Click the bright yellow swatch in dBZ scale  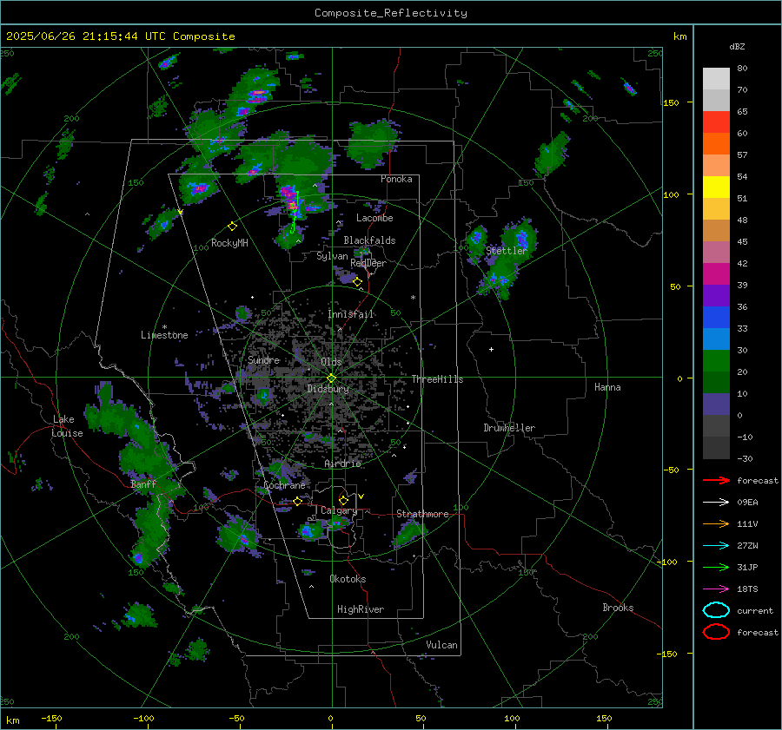click(x=716, y=187)
